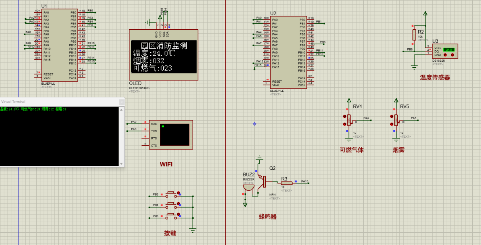Click the Virtual Terminal title bar

pos(59,102)
